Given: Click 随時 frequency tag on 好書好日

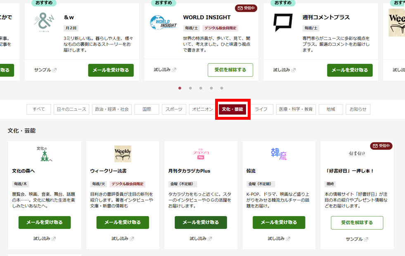Looking at the screenshot, I should pyautogui.click(x=330, y=184).
